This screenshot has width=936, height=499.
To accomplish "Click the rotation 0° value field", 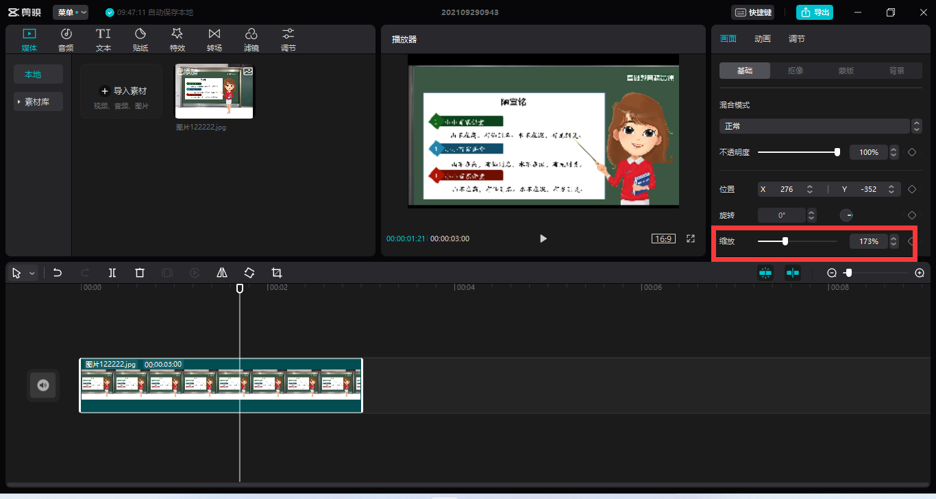I will [782, 215].
